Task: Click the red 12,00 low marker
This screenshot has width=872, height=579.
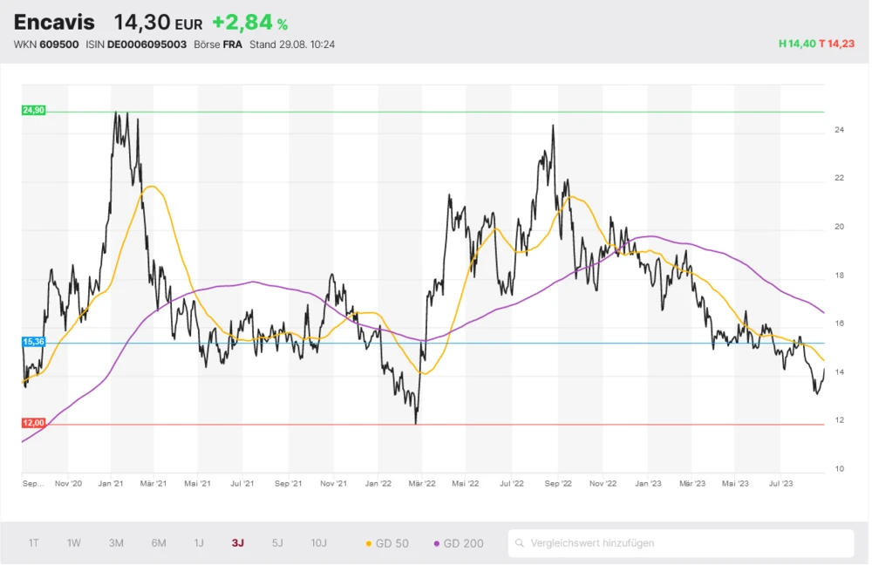Action: [33, 423]
